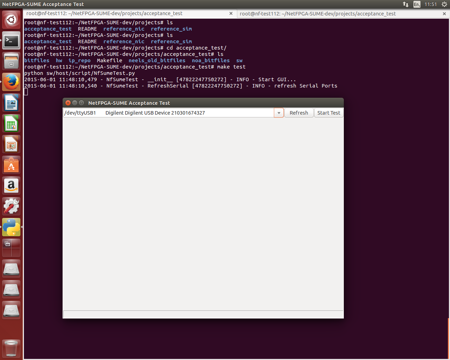Image resolution: width=450 pixels, height=360 pixels.
Task: Open System Settings wrench icon
Action: pos(11,206)
